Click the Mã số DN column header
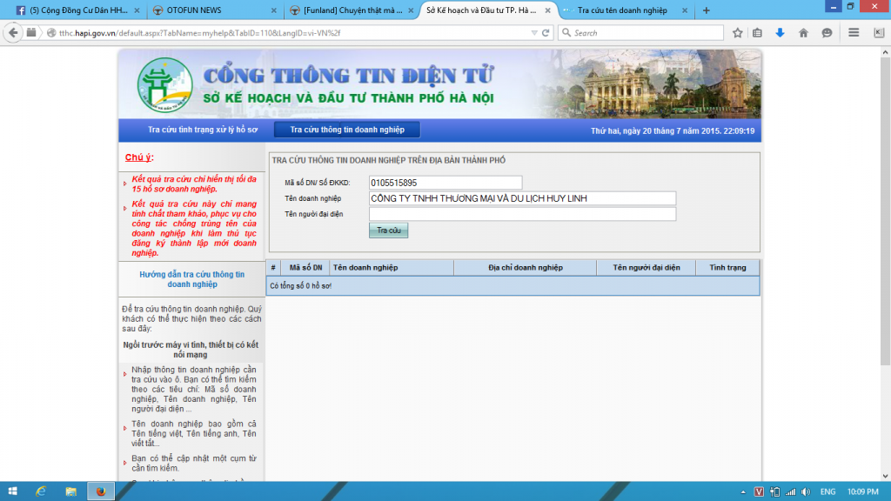 pyautogui.click(x=305, y=268)
